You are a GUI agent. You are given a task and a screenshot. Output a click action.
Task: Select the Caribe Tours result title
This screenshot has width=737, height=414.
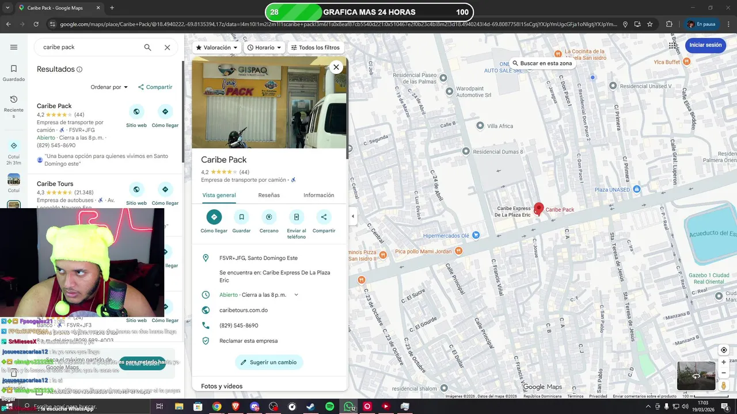click(55, 184)
